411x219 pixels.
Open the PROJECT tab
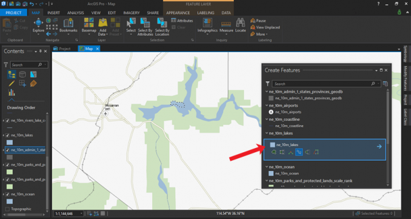pos(13,13)
